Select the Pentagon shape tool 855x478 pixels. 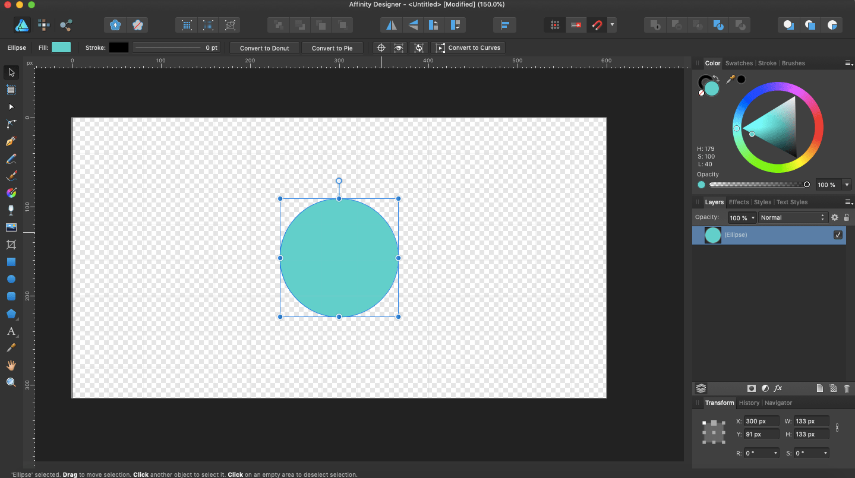[11, 314]
